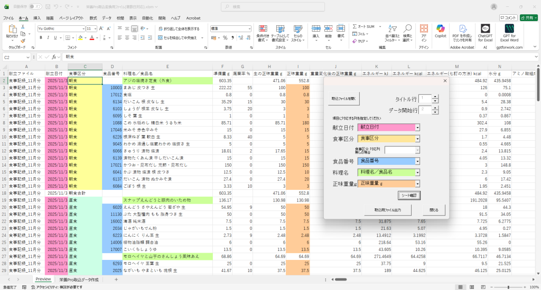The height and width of the screenshot is (290, 541).
Task: Click the percent style icon
Action: coord(225,37)
